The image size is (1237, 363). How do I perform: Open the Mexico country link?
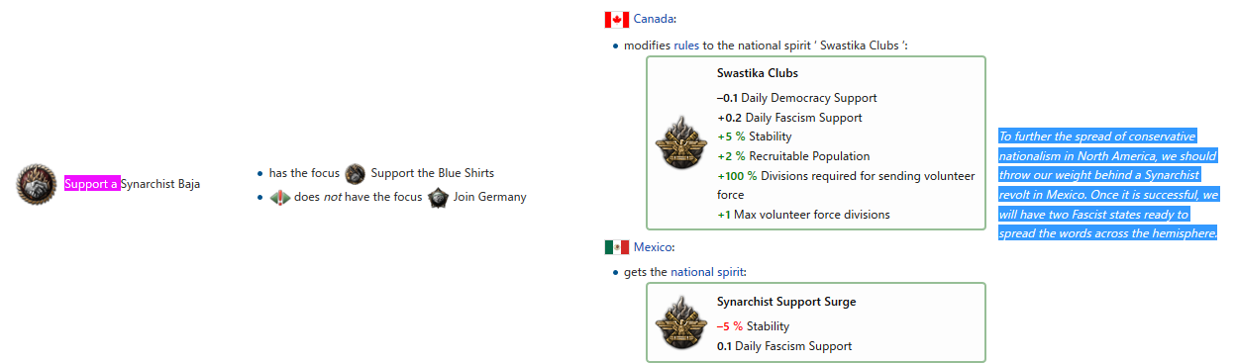[653, 247]
